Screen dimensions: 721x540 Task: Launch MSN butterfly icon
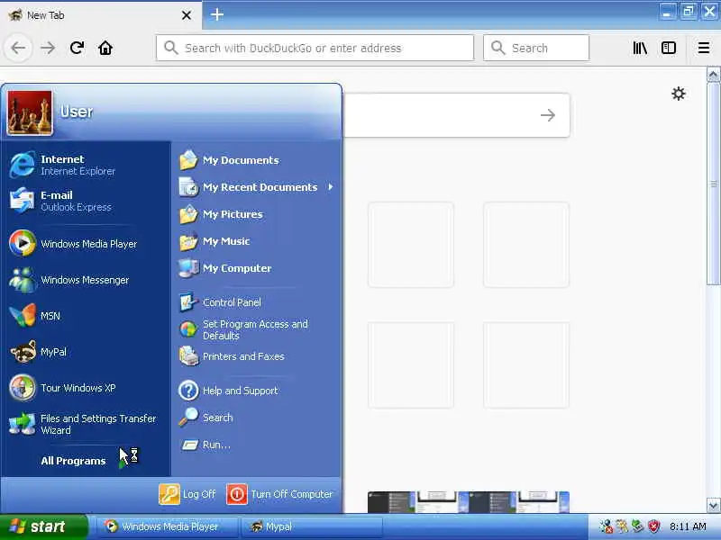pyautogui.click(x=22, y=316)
